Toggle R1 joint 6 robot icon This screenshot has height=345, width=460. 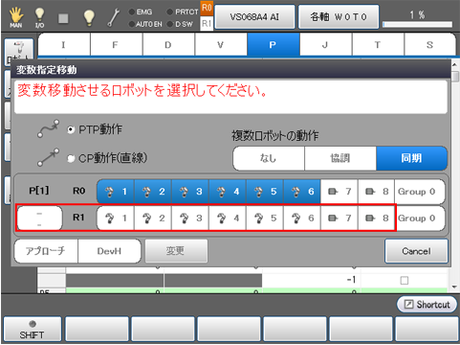[x=302, y=218]
